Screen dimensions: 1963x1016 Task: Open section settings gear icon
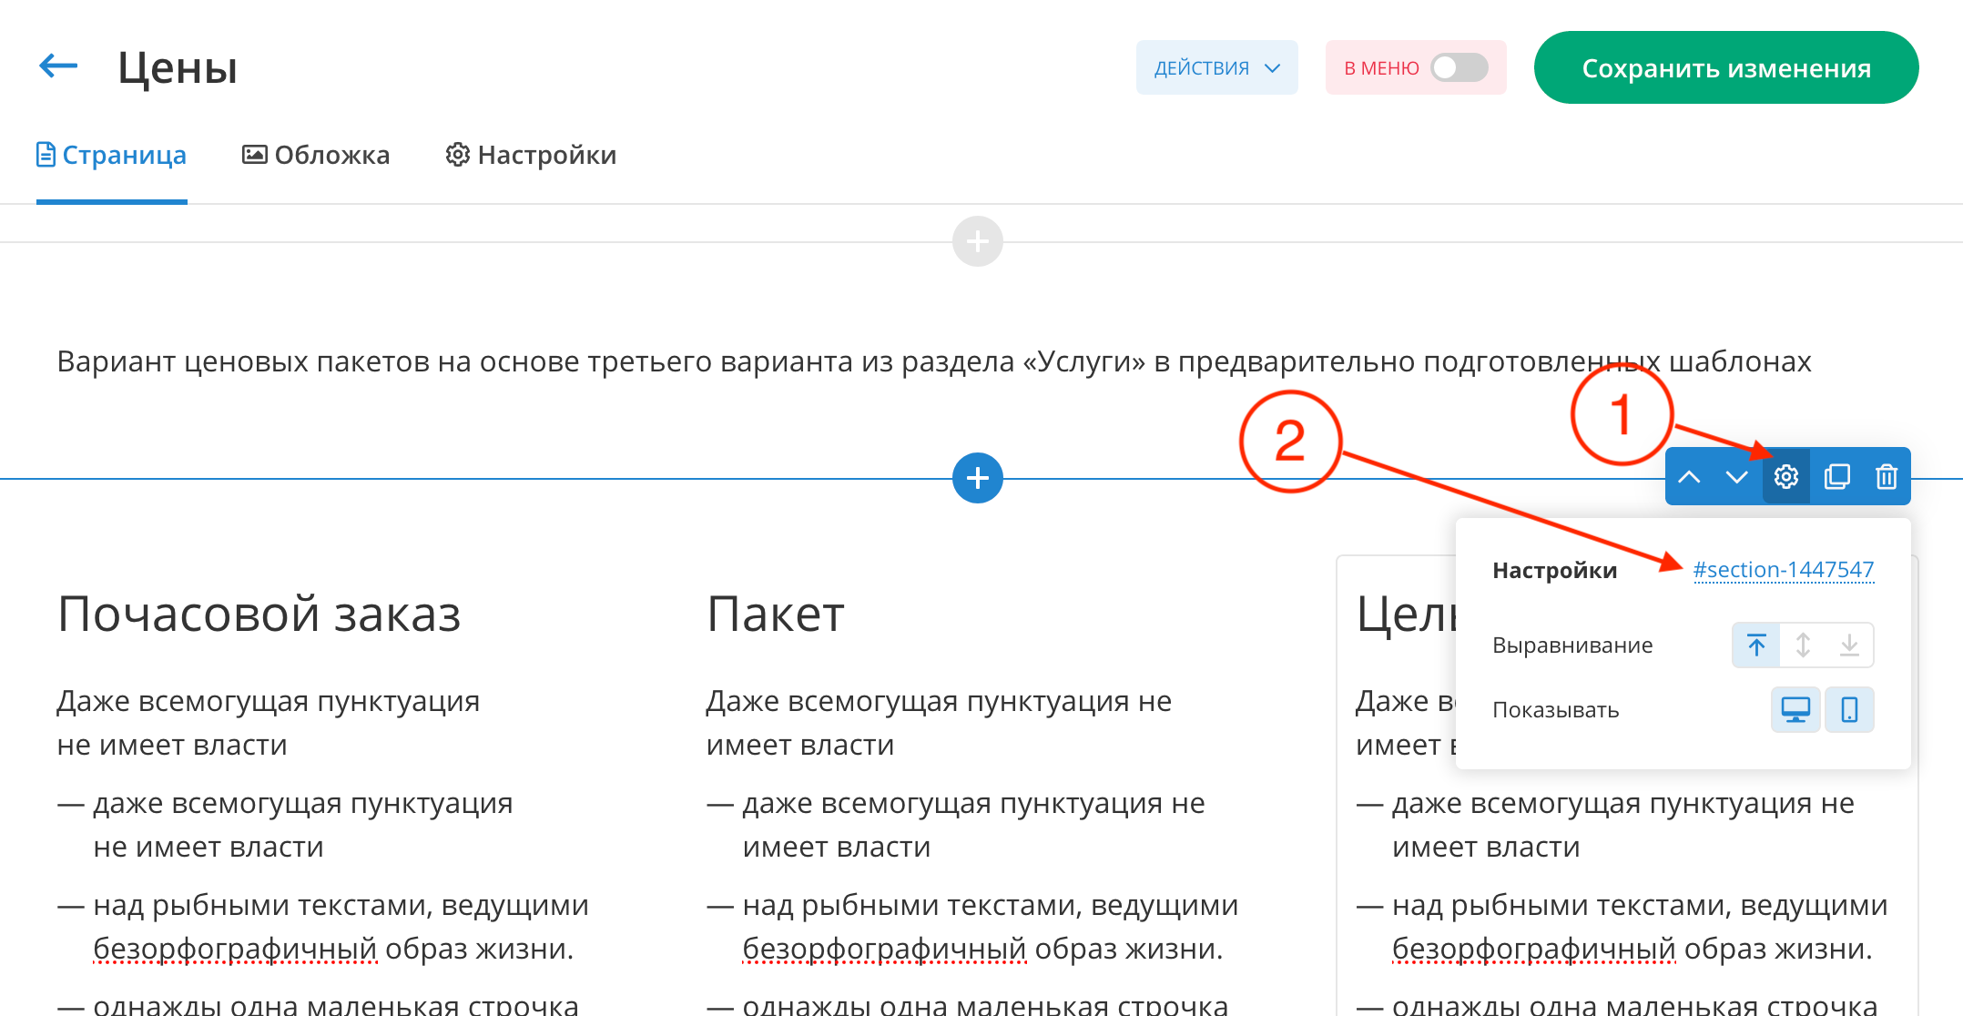pos(1785,477)
